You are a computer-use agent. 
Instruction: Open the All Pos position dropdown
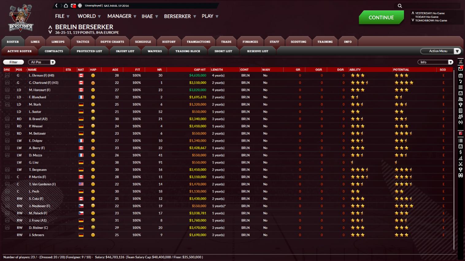[x=42, y=62]
